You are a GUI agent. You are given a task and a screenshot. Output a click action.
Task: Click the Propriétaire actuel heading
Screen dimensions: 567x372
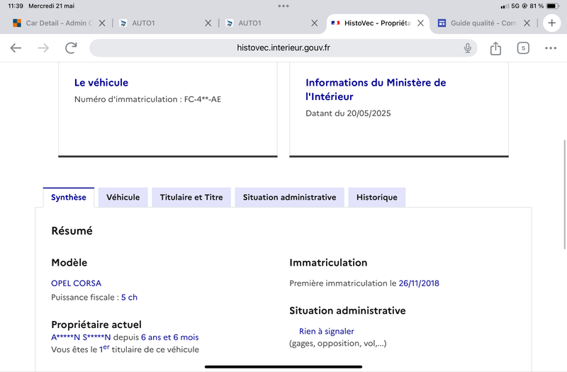coord(96,325)
